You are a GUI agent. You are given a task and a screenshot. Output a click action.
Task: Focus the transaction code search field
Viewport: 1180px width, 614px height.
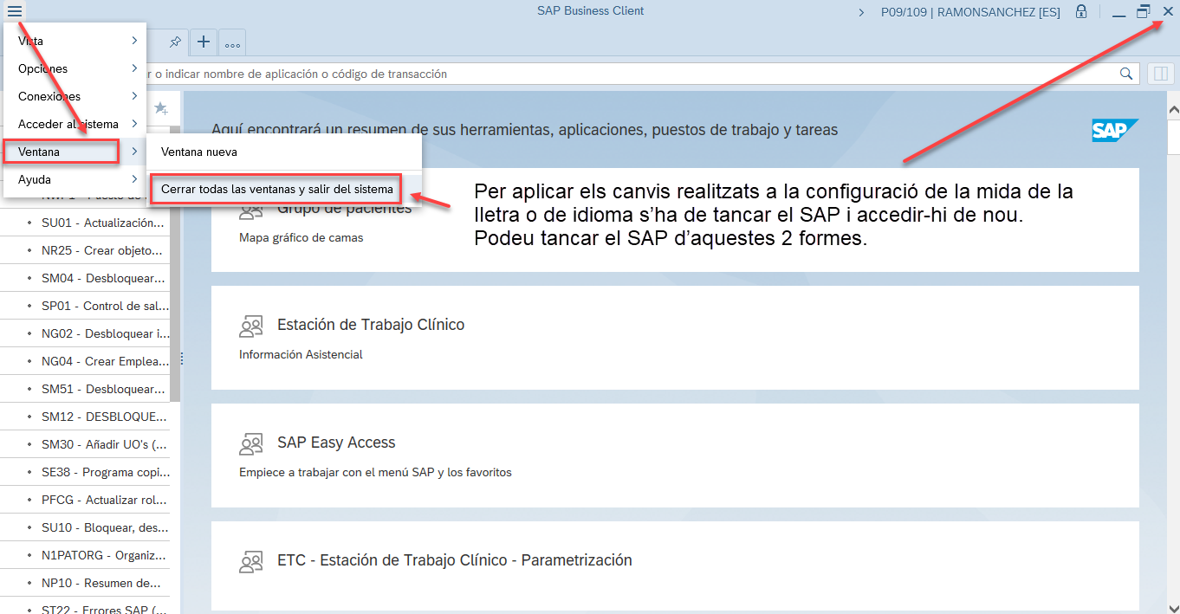[x=632, y=74]
